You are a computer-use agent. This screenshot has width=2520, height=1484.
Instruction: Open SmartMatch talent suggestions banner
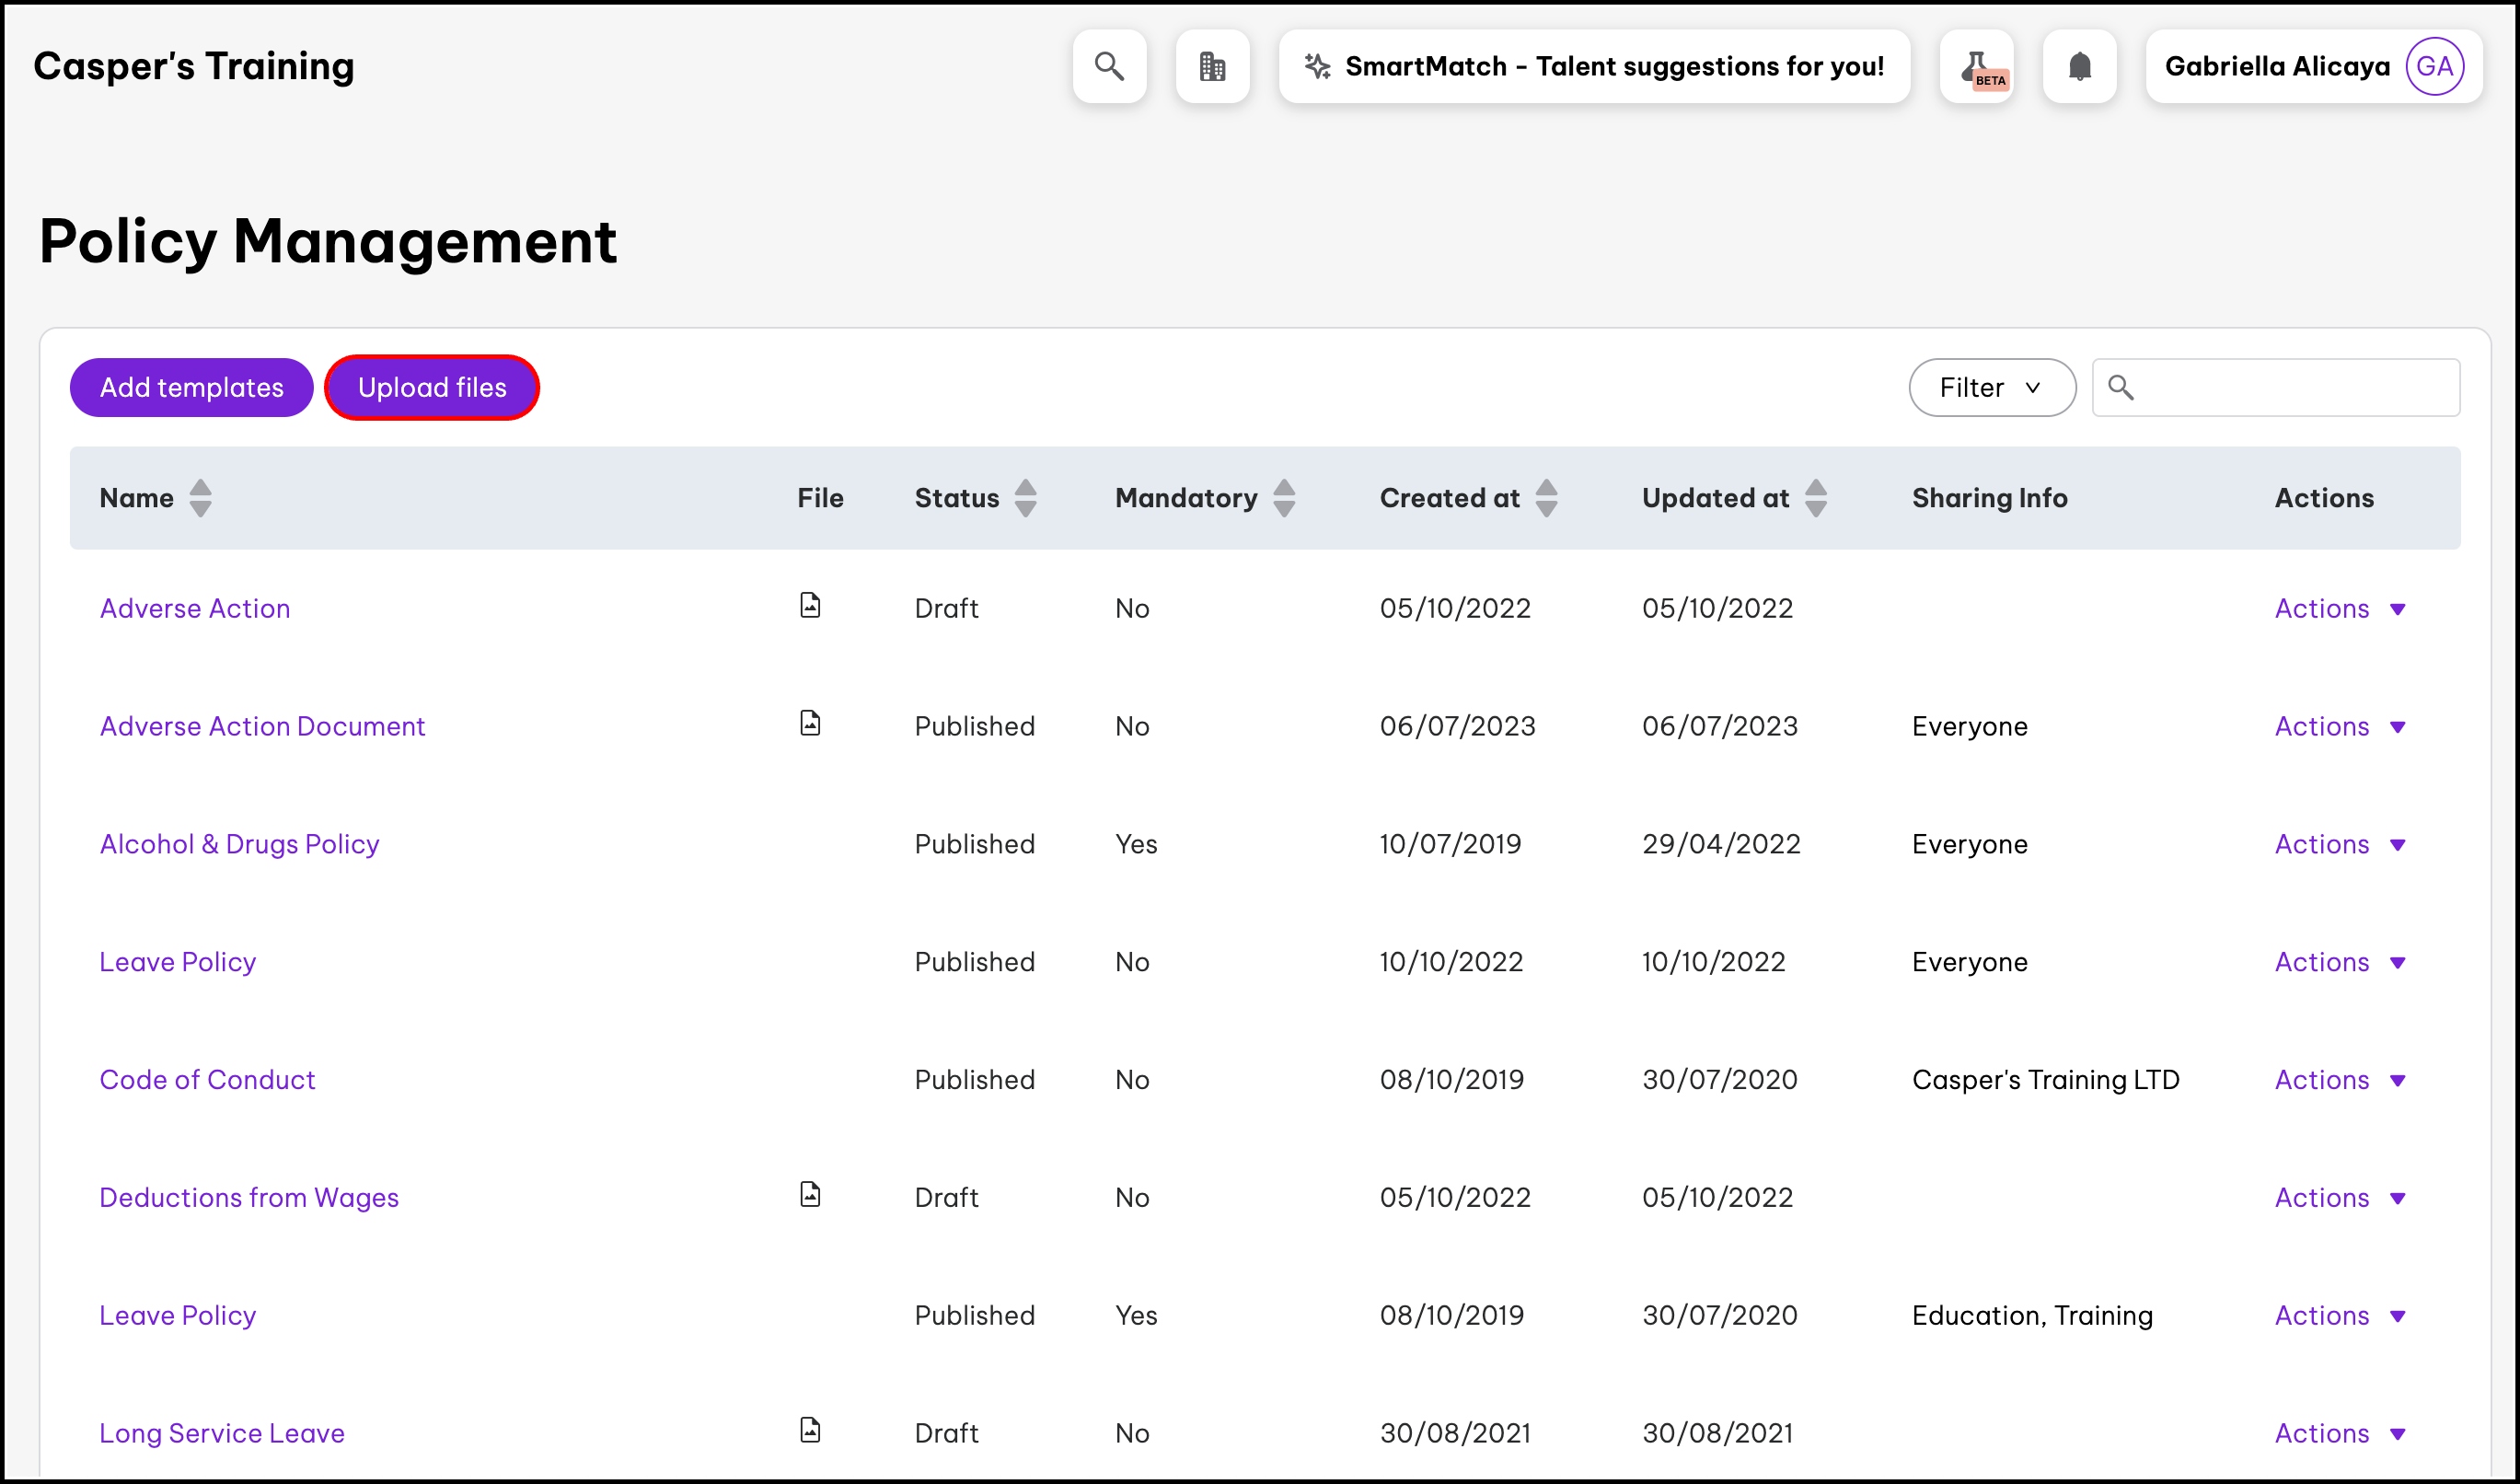pos(1594,66)
